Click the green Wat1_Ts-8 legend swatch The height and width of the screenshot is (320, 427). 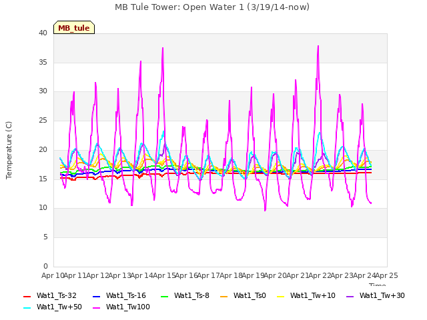(x=165, y=296)
